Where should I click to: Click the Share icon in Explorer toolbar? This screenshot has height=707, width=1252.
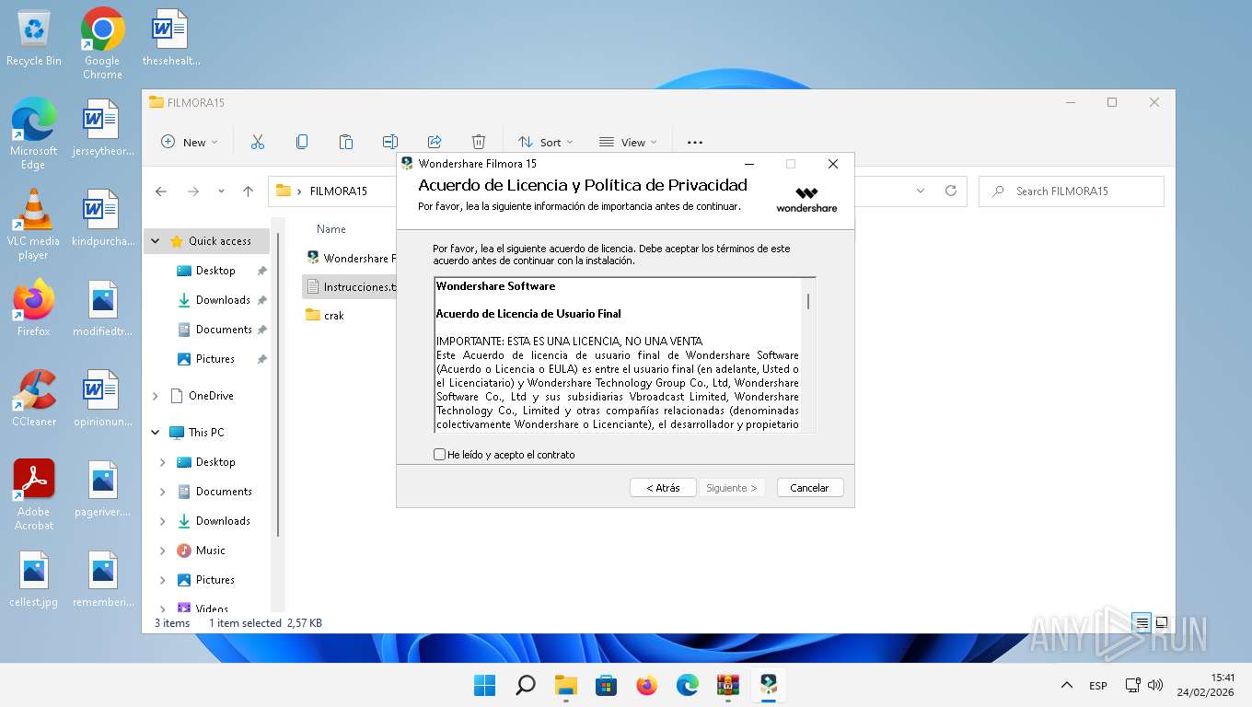click(435, 142)
